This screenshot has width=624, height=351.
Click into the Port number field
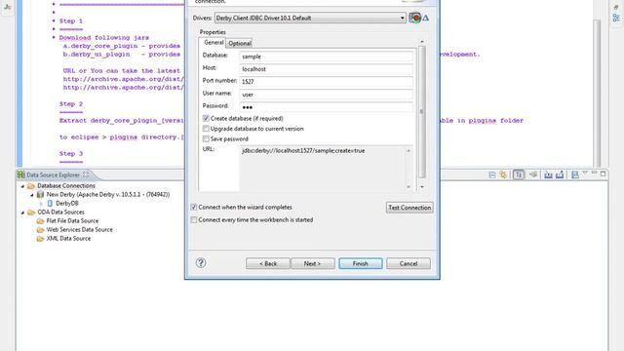point(326,82)
